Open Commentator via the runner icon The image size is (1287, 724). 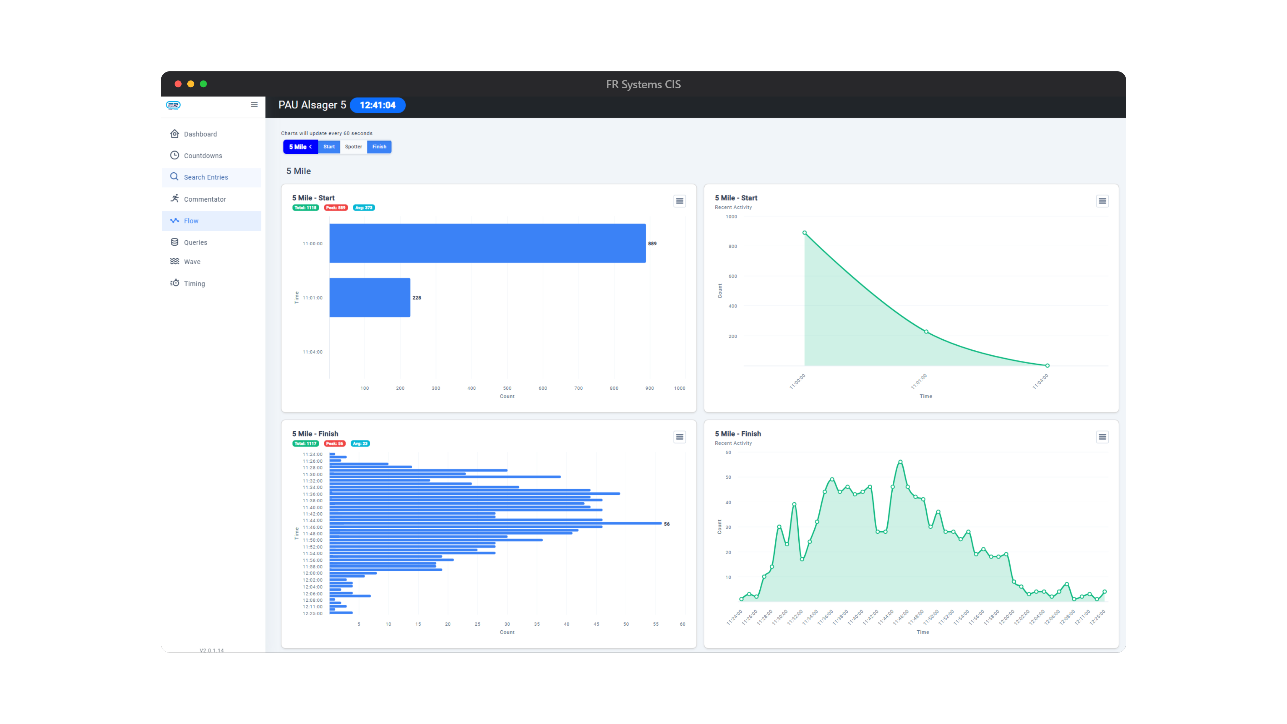(174, 198)
